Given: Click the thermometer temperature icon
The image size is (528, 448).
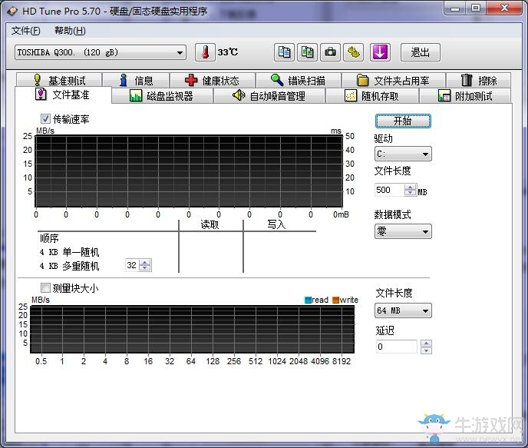Looking at the screenshot, I should coord(205,52).
